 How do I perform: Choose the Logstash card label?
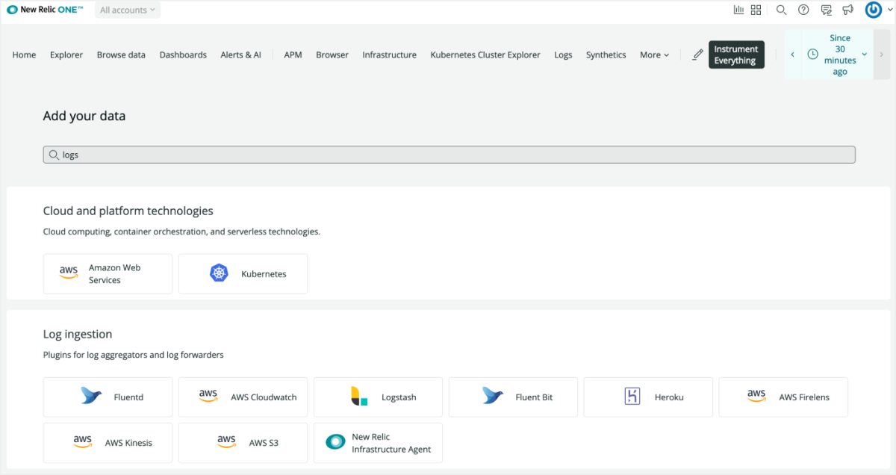click(399, 397)
